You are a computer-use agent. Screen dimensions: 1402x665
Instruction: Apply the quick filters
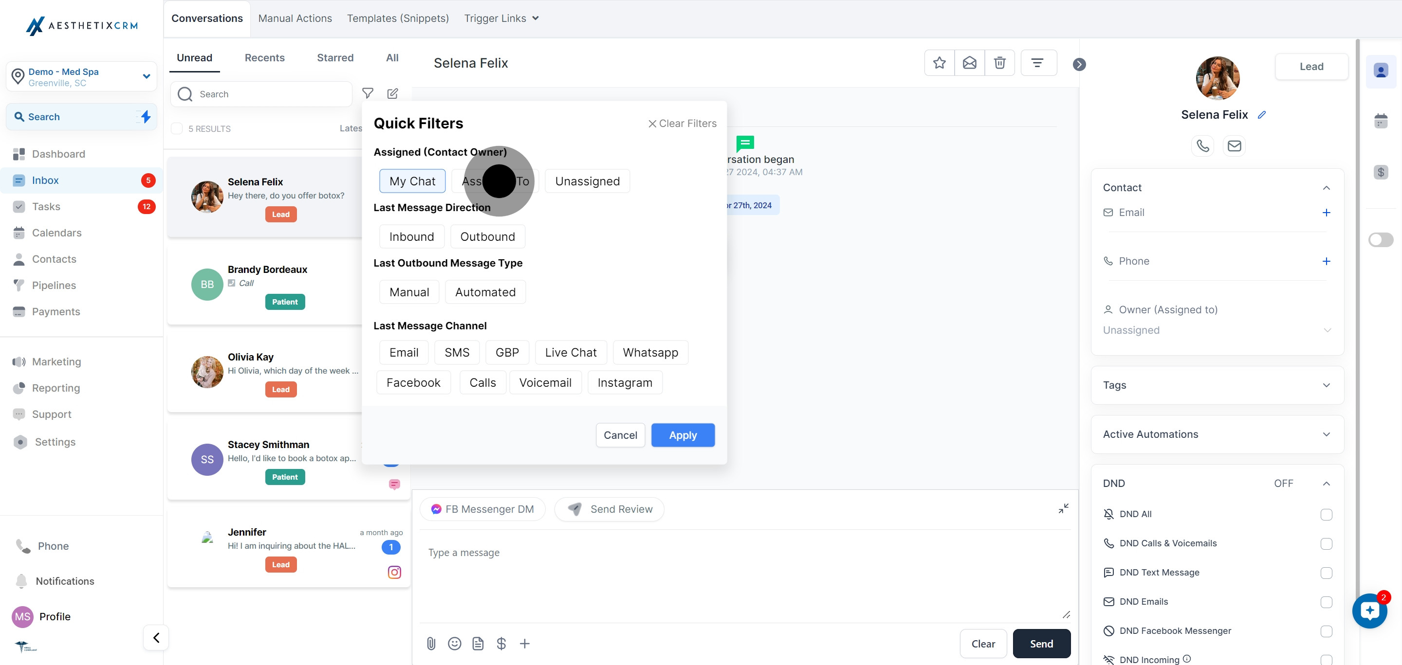(683, 435)
